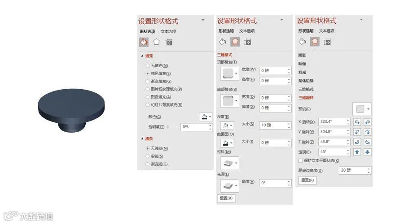Click the 深度 大小(S) 10 磅 field

coord(275,125)
